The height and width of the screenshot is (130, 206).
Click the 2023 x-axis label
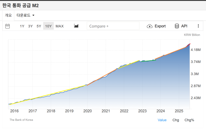click(x=142, y=111)
